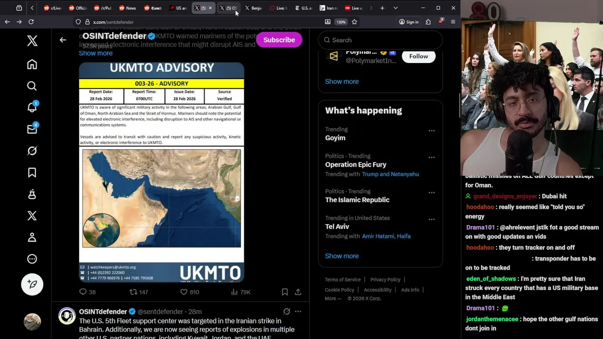Open browser extensions puzzle icon
Viewport: 603px width, 339px height.
(x=428, y=22)
